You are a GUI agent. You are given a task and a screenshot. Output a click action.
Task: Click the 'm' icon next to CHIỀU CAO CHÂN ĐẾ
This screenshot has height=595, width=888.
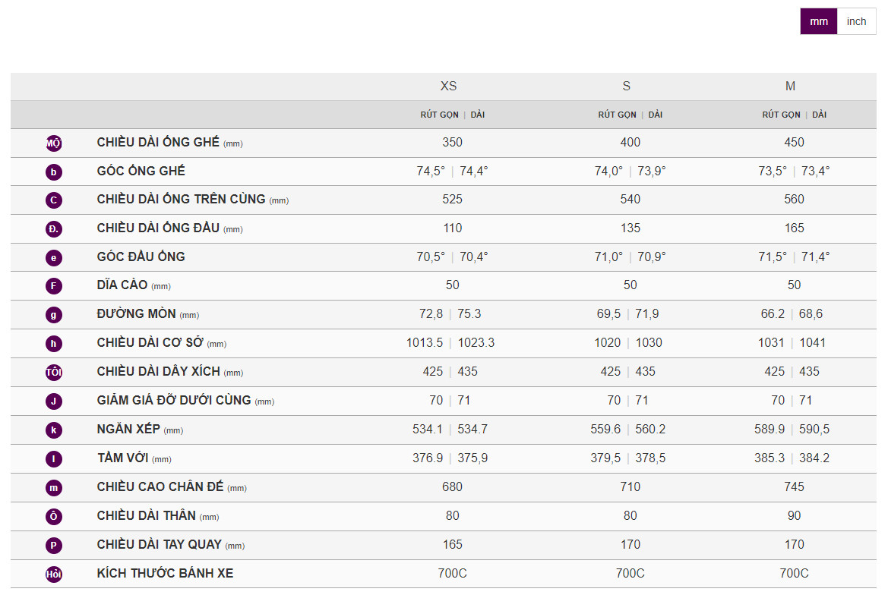tap(53, 488)
